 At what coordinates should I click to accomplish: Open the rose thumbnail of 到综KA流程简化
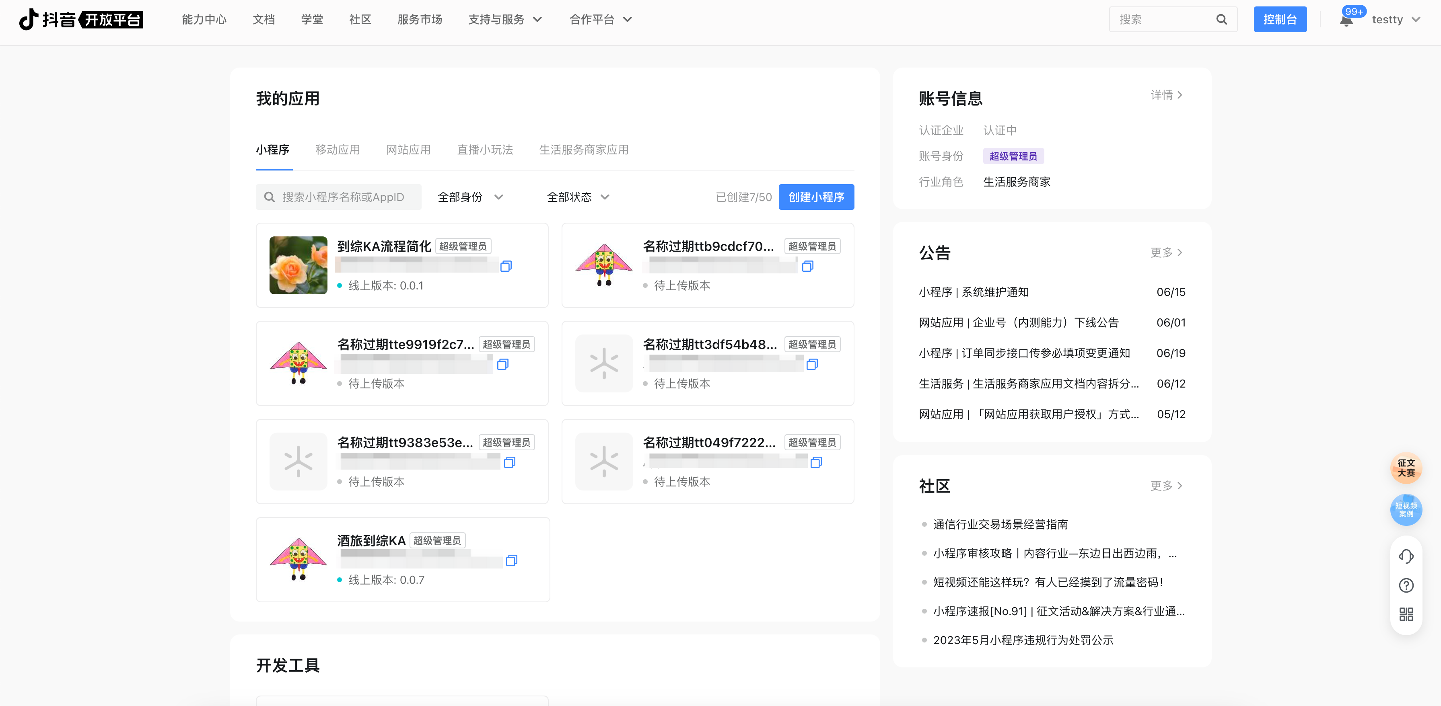pos(298,265)
